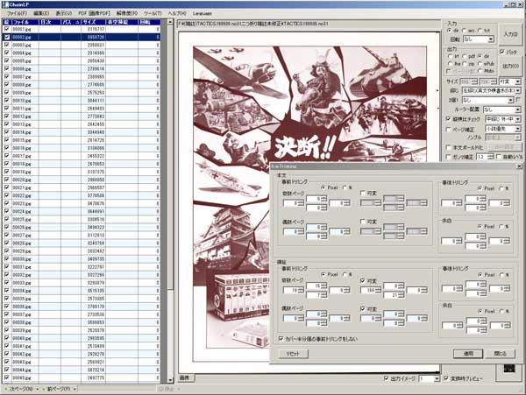Toggle the 出力イメージ checkbox

[387, 378]
